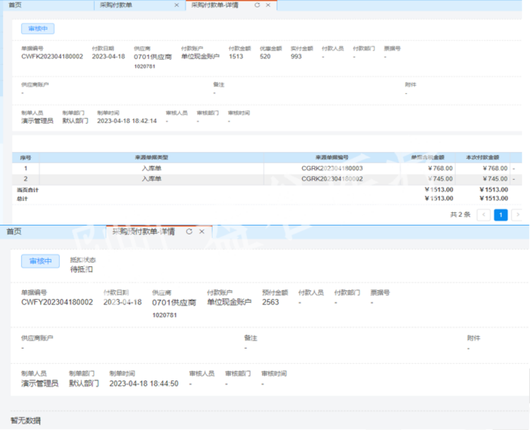Click the 来源单据类型 column header
The image size is (530, 430).
coord(151,157)
